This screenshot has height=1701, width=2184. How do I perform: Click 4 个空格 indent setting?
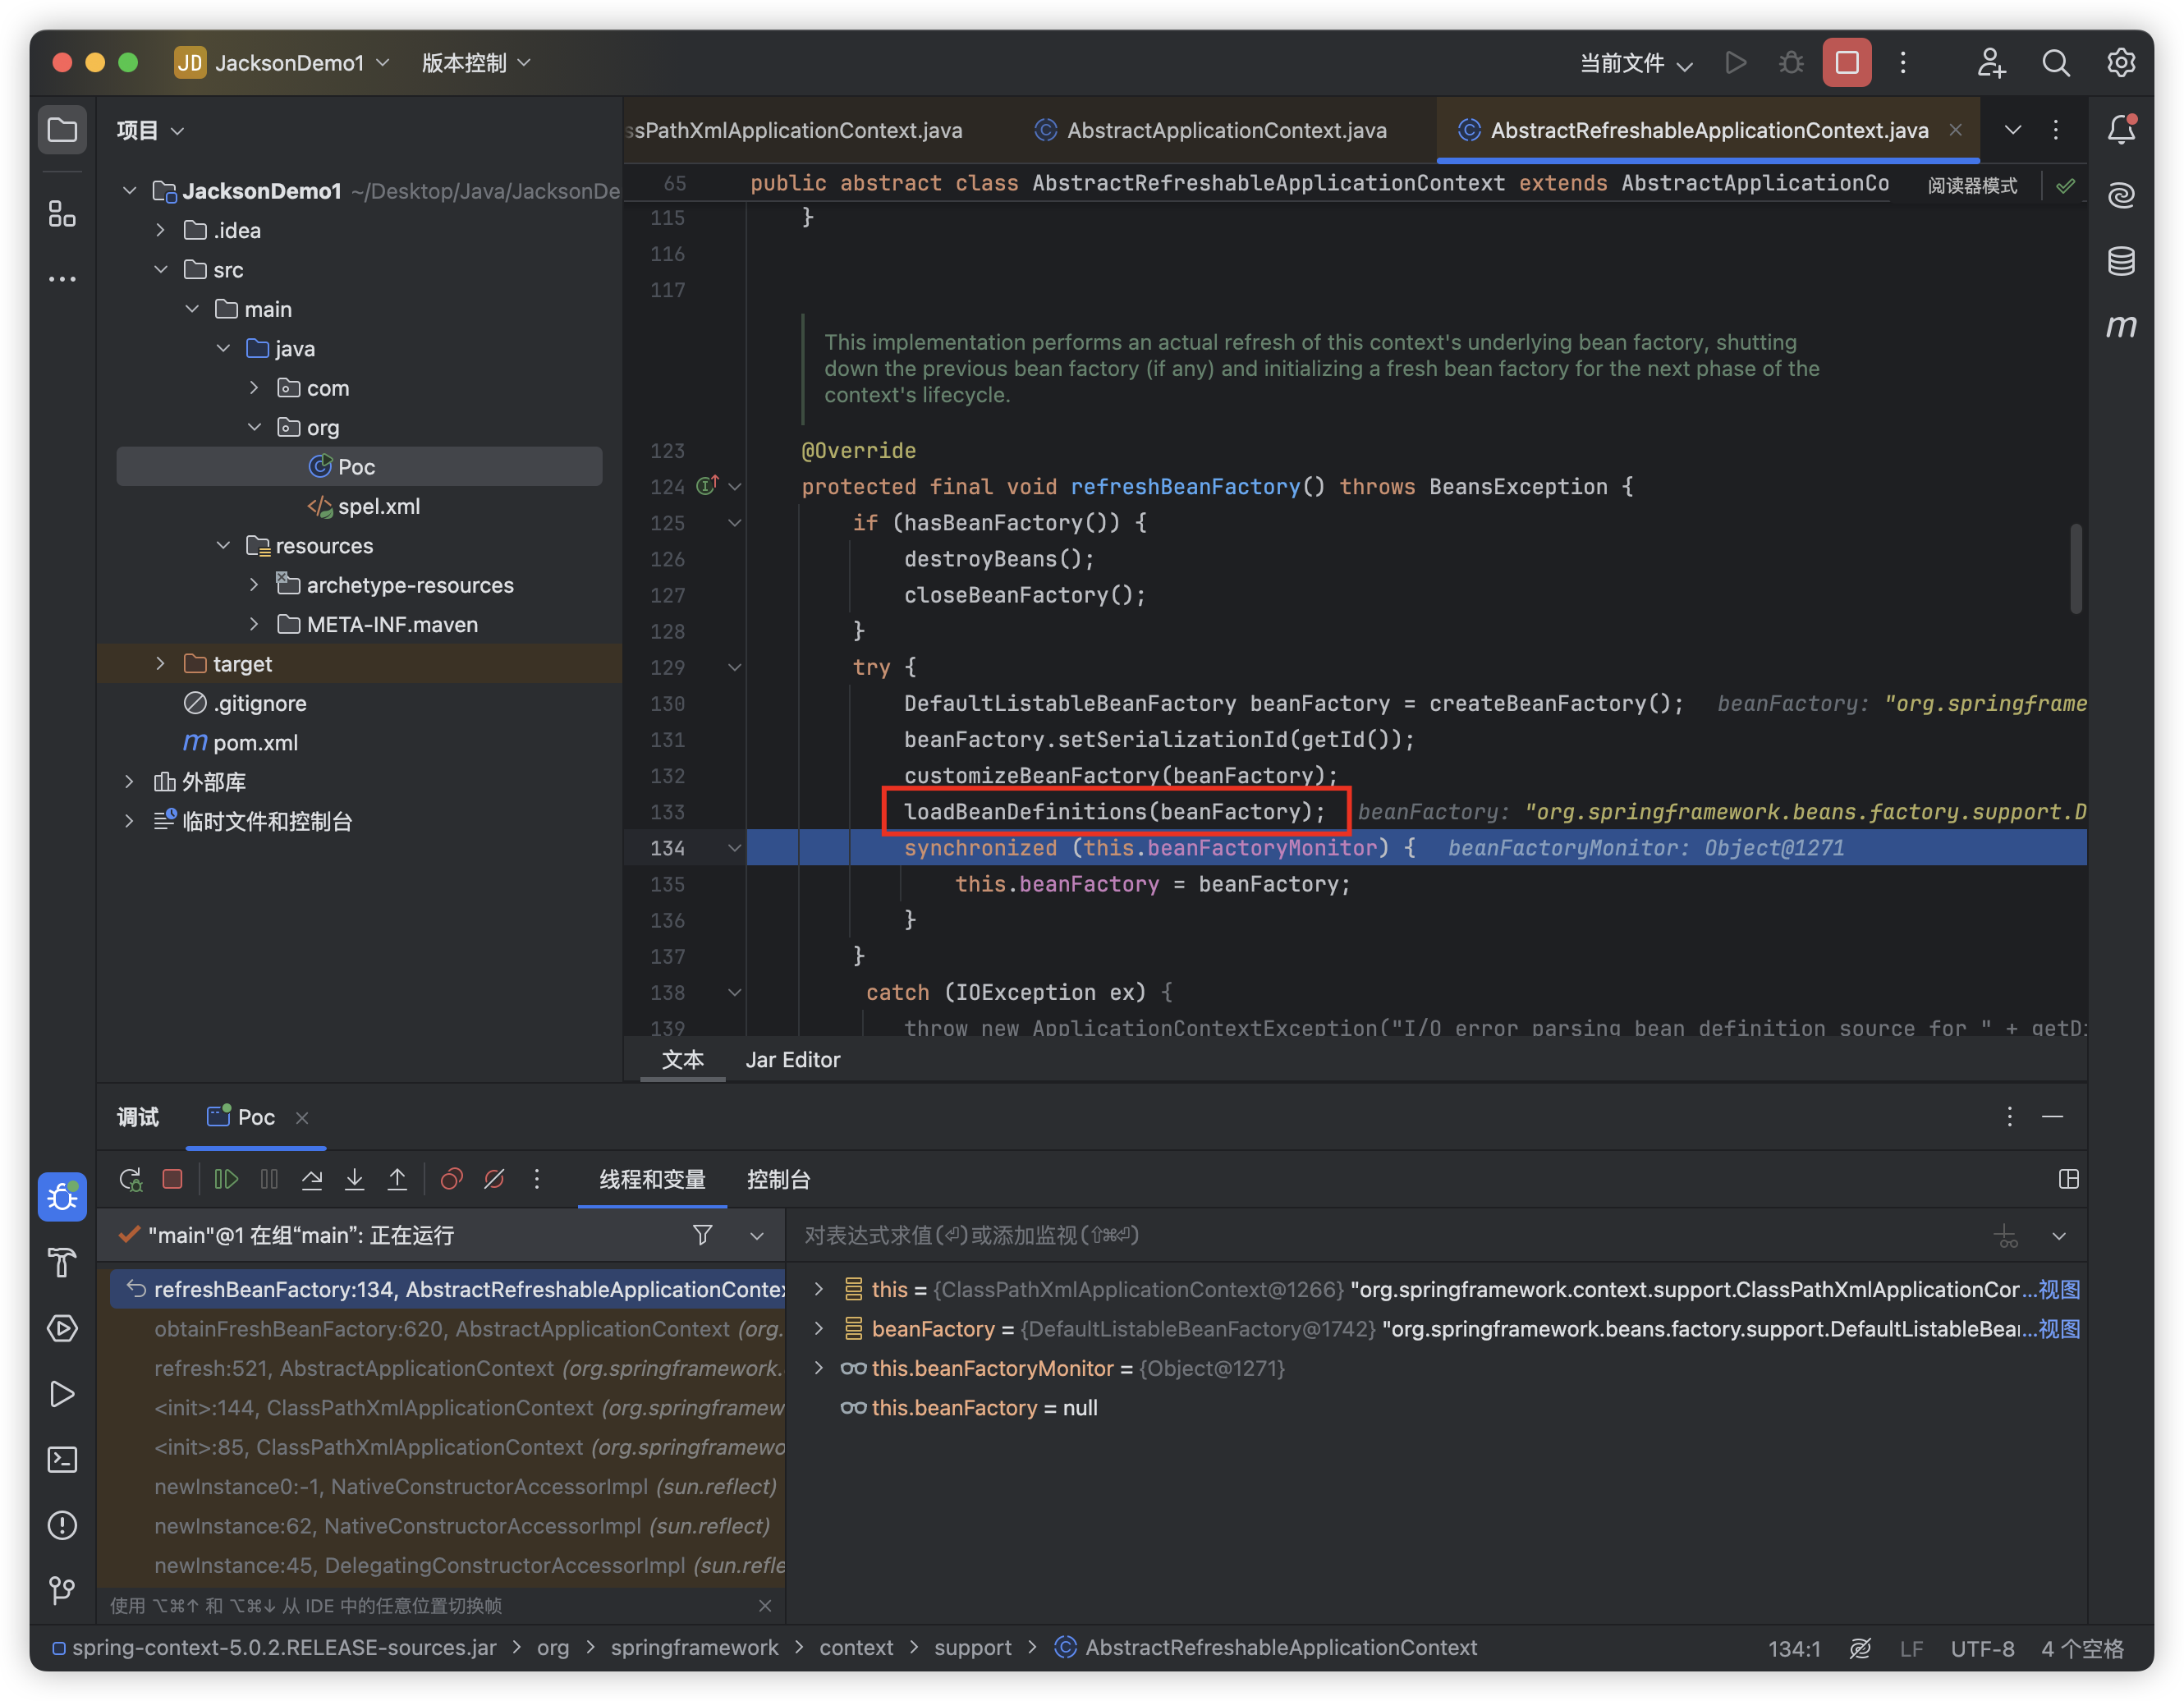point(2082,1648)
